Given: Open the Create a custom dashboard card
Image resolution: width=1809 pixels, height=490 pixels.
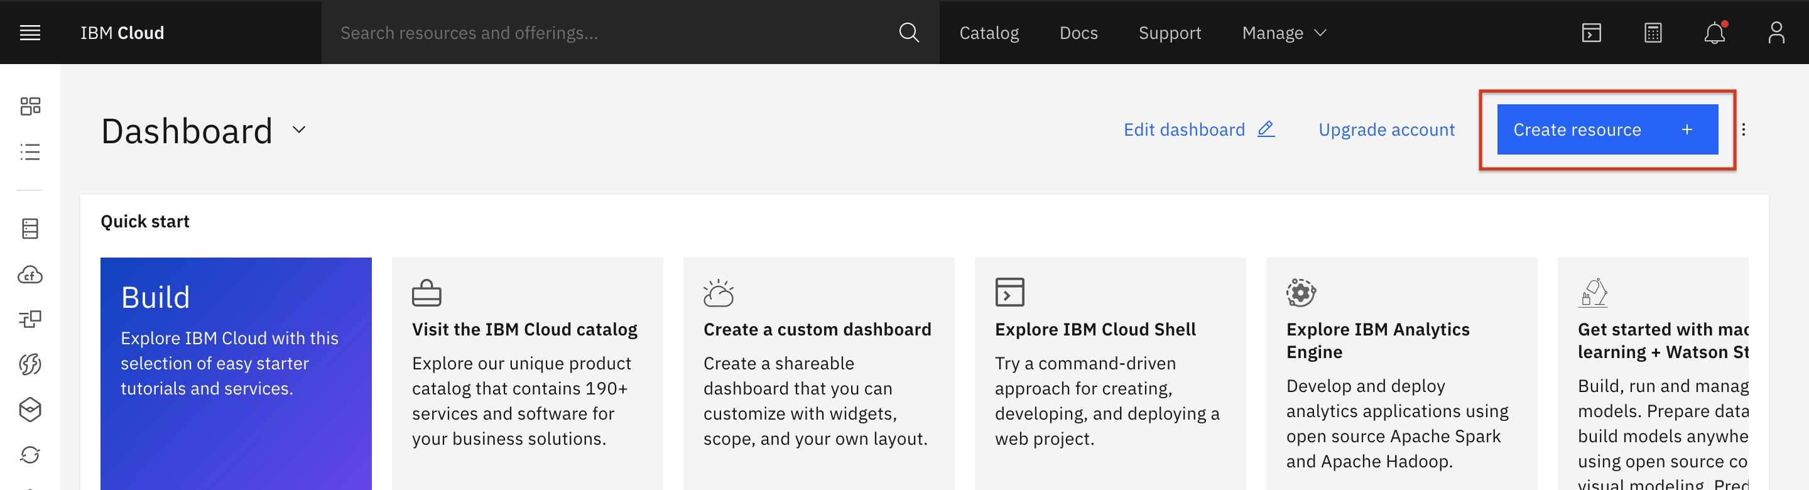Looking at the screenshot, I should point(818,373).
